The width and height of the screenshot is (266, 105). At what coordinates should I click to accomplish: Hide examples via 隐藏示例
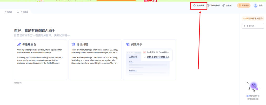point(18,83)
